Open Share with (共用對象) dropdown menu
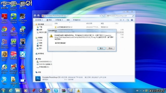Screen dimensions: 166x93 coord(59,20)
